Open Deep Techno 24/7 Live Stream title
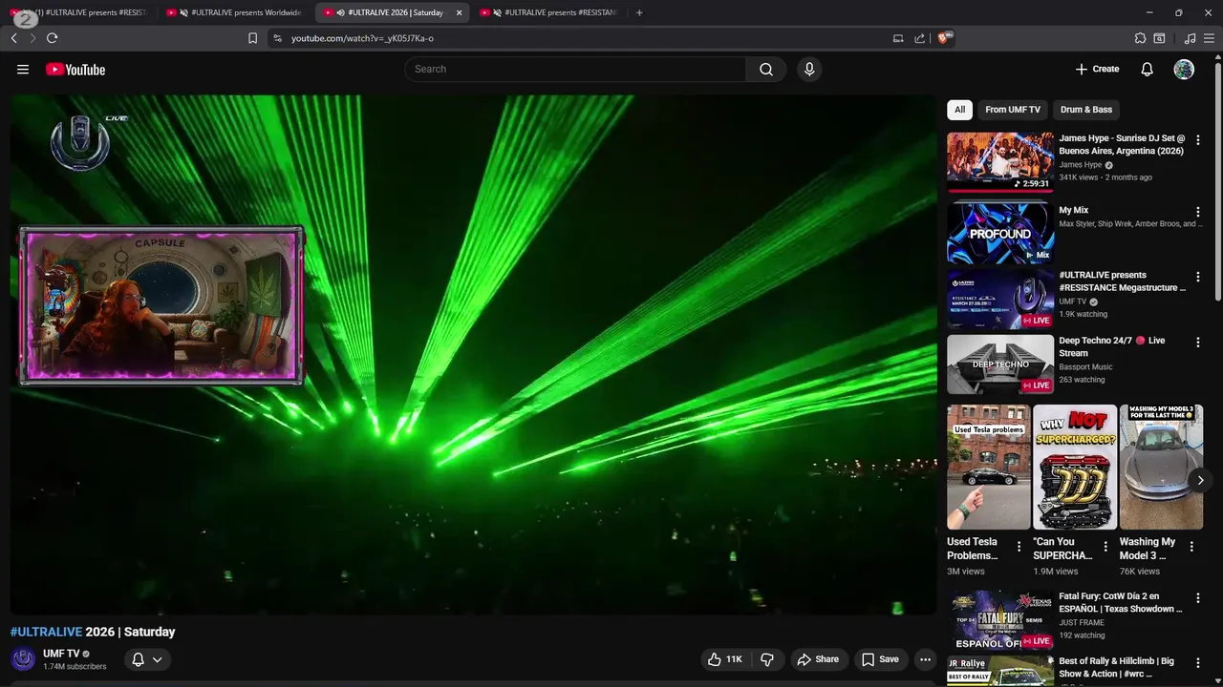Screen dimensions: 1223x687 [1112, 346]
